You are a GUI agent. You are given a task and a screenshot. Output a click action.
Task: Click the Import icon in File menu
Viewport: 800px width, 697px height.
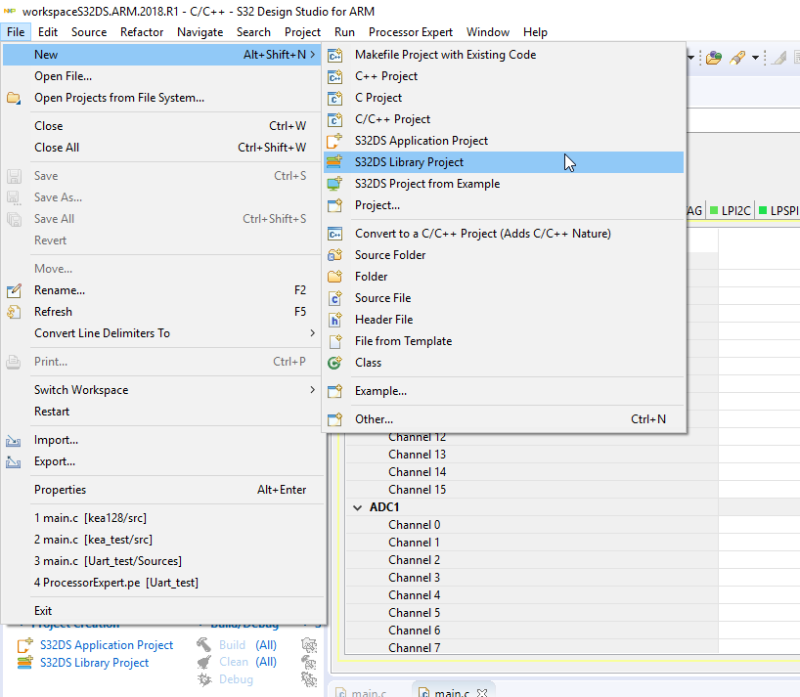[14, 441]
